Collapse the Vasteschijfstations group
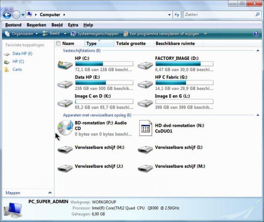 (258, 51)
